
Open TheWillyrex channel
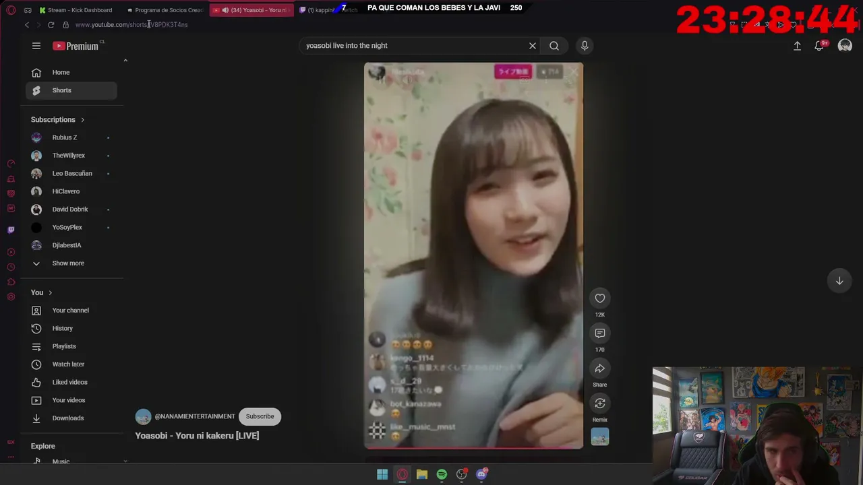pos(71,156)
